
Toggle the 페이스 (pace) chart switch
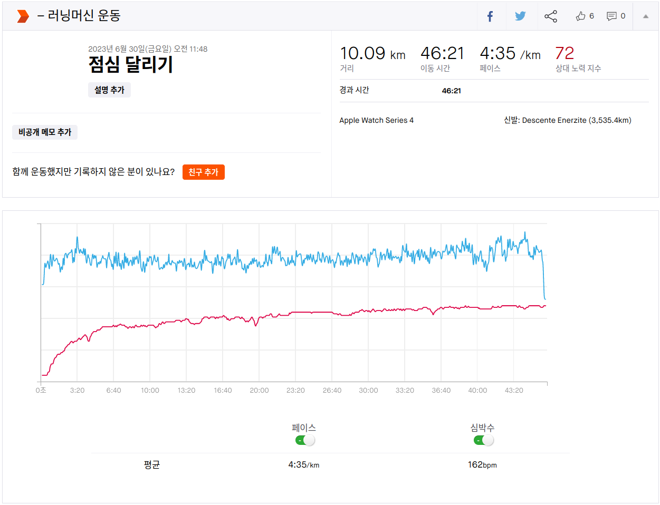click(305, 440)
